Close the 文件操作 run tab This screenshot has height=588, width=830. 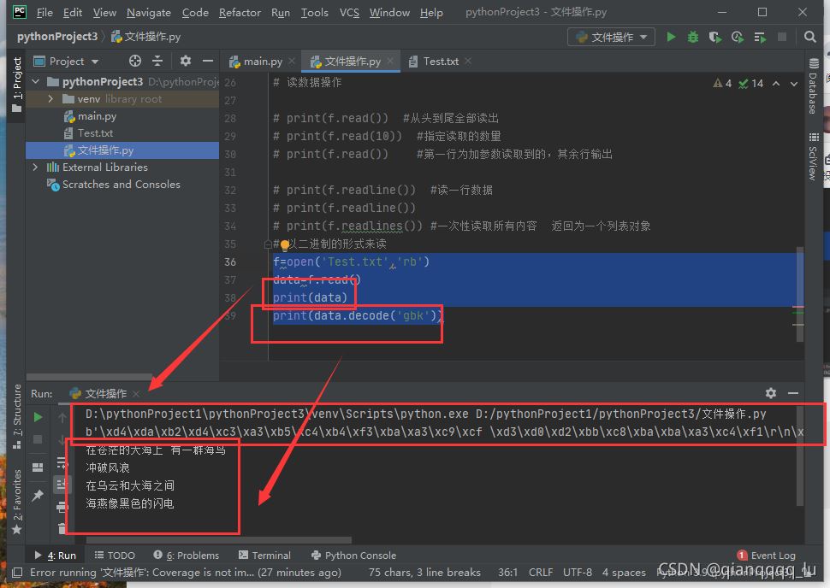point(136,394)
